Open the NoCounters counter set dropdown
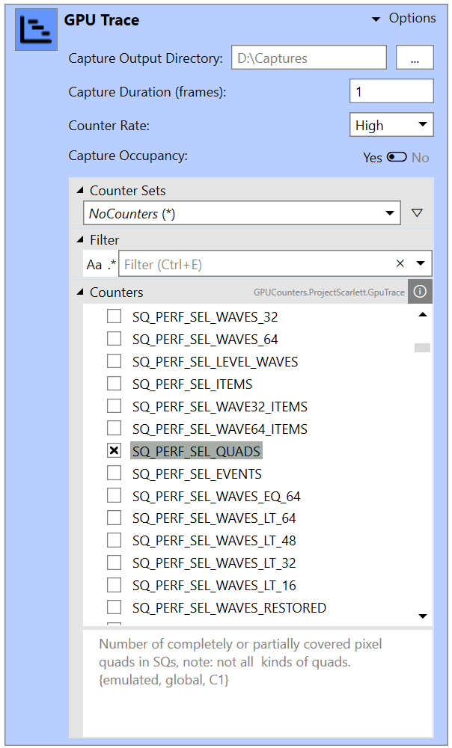The width and height of the screenshot is (452, 748). 242,213
